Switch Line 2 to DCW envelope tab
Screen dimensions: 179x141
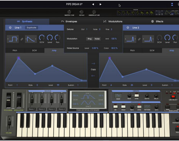pos(152,50)
